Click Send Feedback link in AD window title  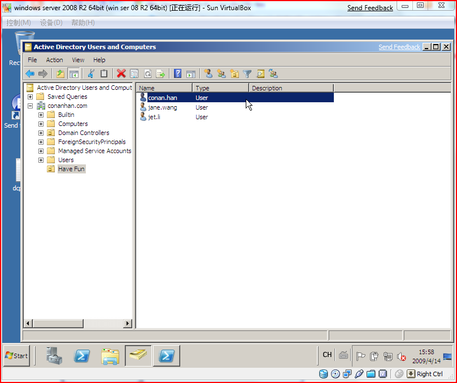click(399, 47)
